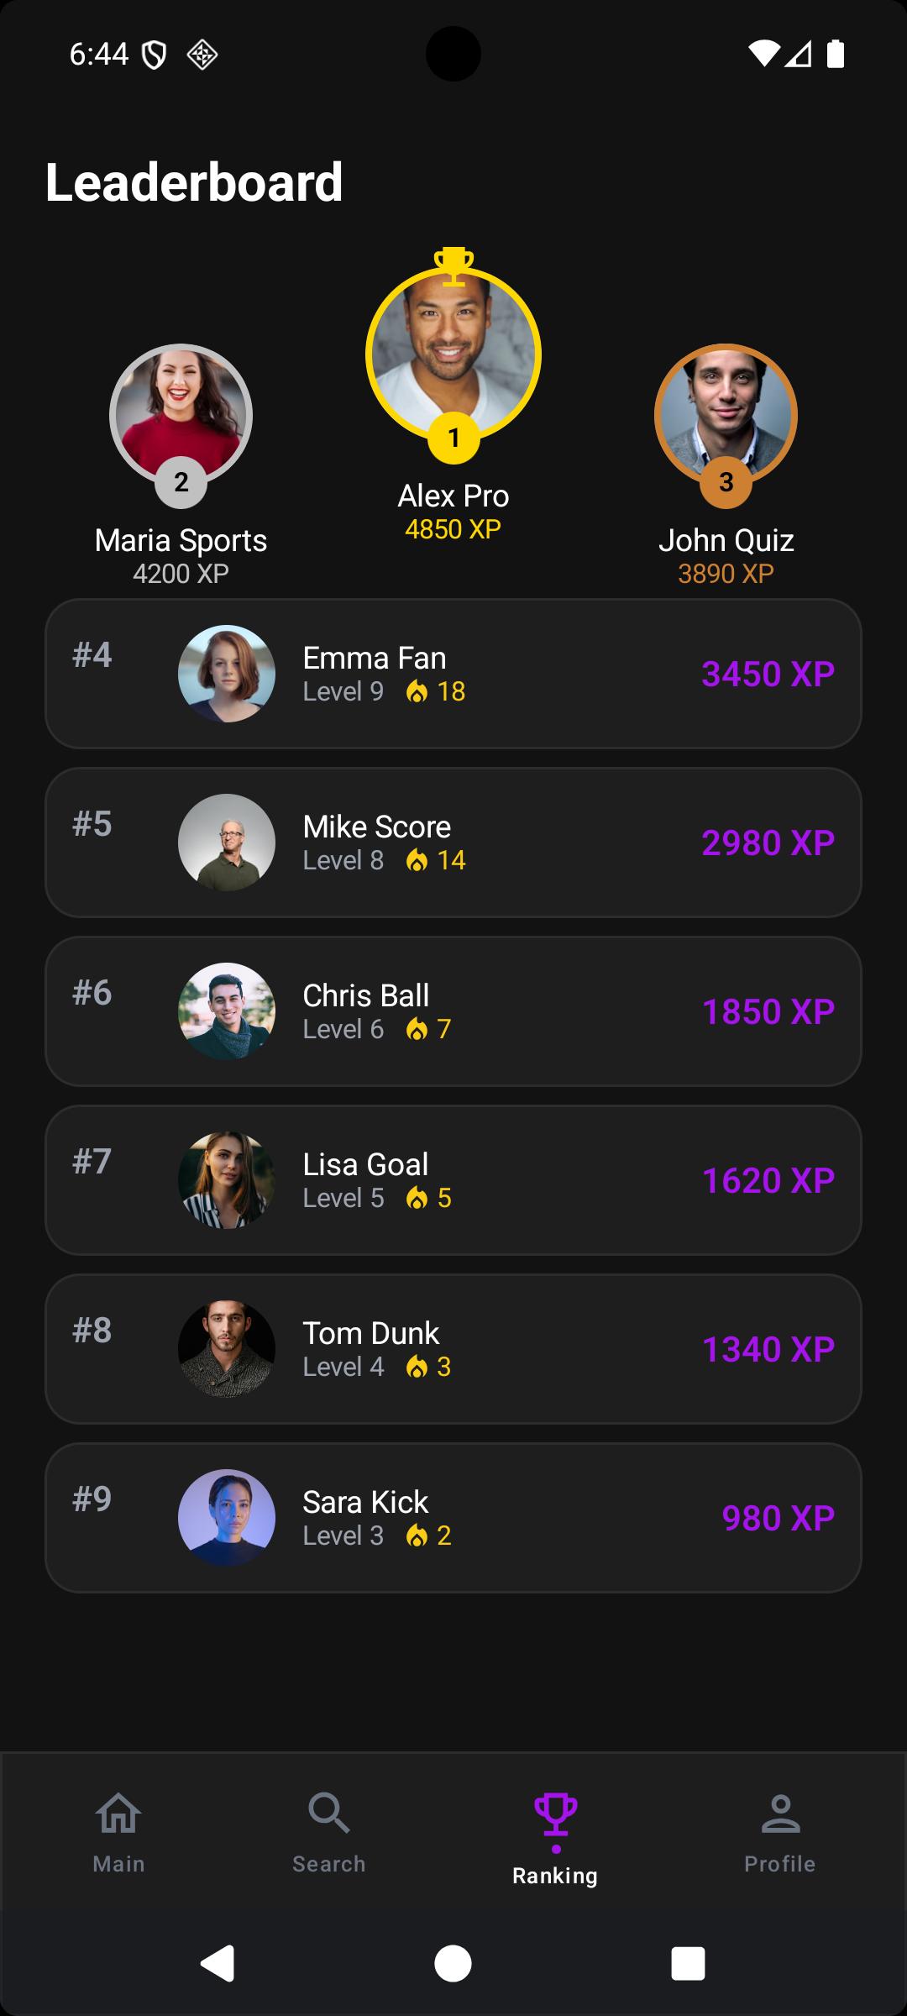Tap Chris Ball's profile picture

tap(227, 1011)
